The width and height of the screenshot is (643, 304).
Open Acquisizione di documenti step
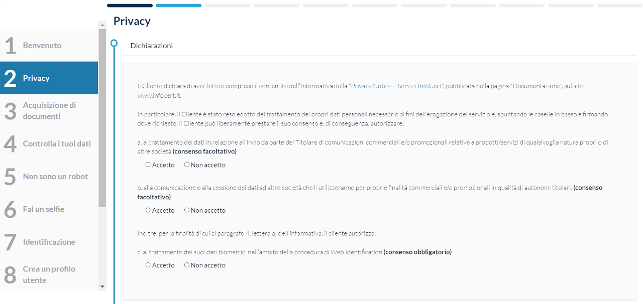click(49, 111)
